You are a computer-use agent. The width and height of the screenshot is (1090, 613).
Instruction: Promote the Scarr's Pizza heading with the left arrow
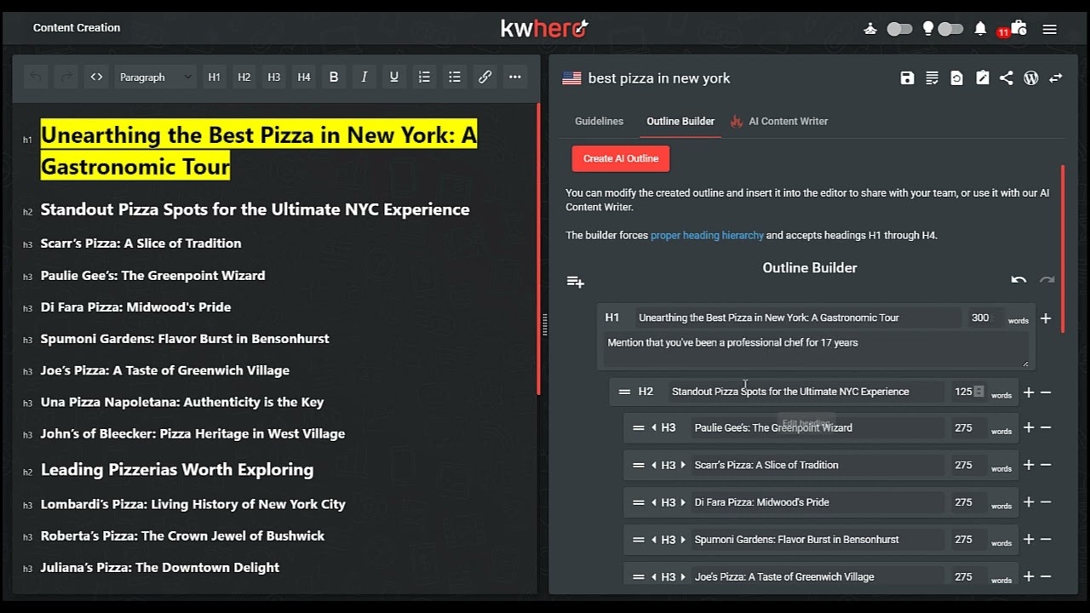coord(654,465)
